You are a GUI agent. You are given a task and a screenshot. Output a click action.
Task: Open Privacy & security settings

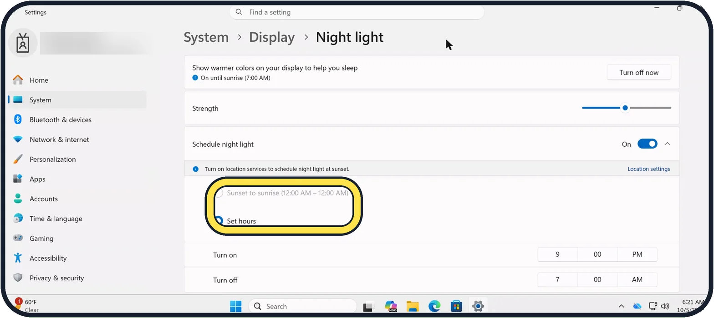[x=77, y=278]
